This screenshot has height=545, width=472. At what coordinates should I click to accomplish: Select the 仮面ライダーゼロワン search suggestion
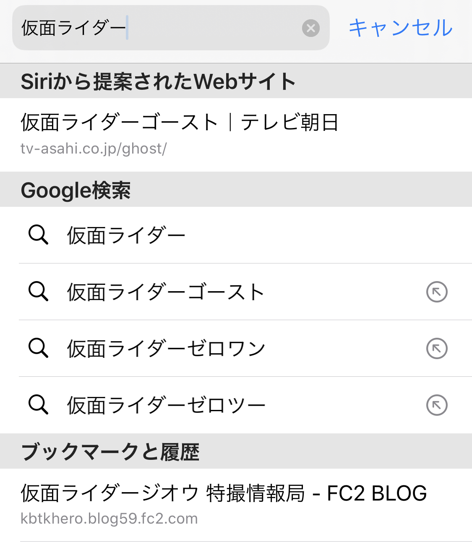pyautogui.click(x=166, y=349)
